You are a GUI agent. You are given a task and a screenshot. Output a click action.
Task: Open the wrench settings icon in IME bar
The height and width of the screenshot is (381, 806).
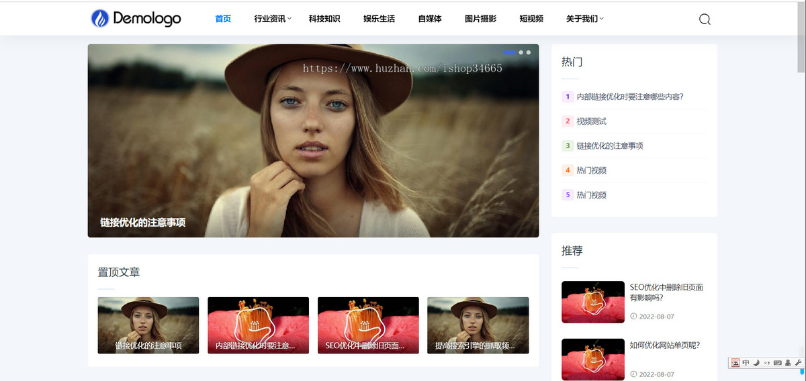(798, 363)
